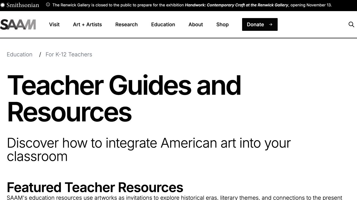Click the Donate button

260,24
